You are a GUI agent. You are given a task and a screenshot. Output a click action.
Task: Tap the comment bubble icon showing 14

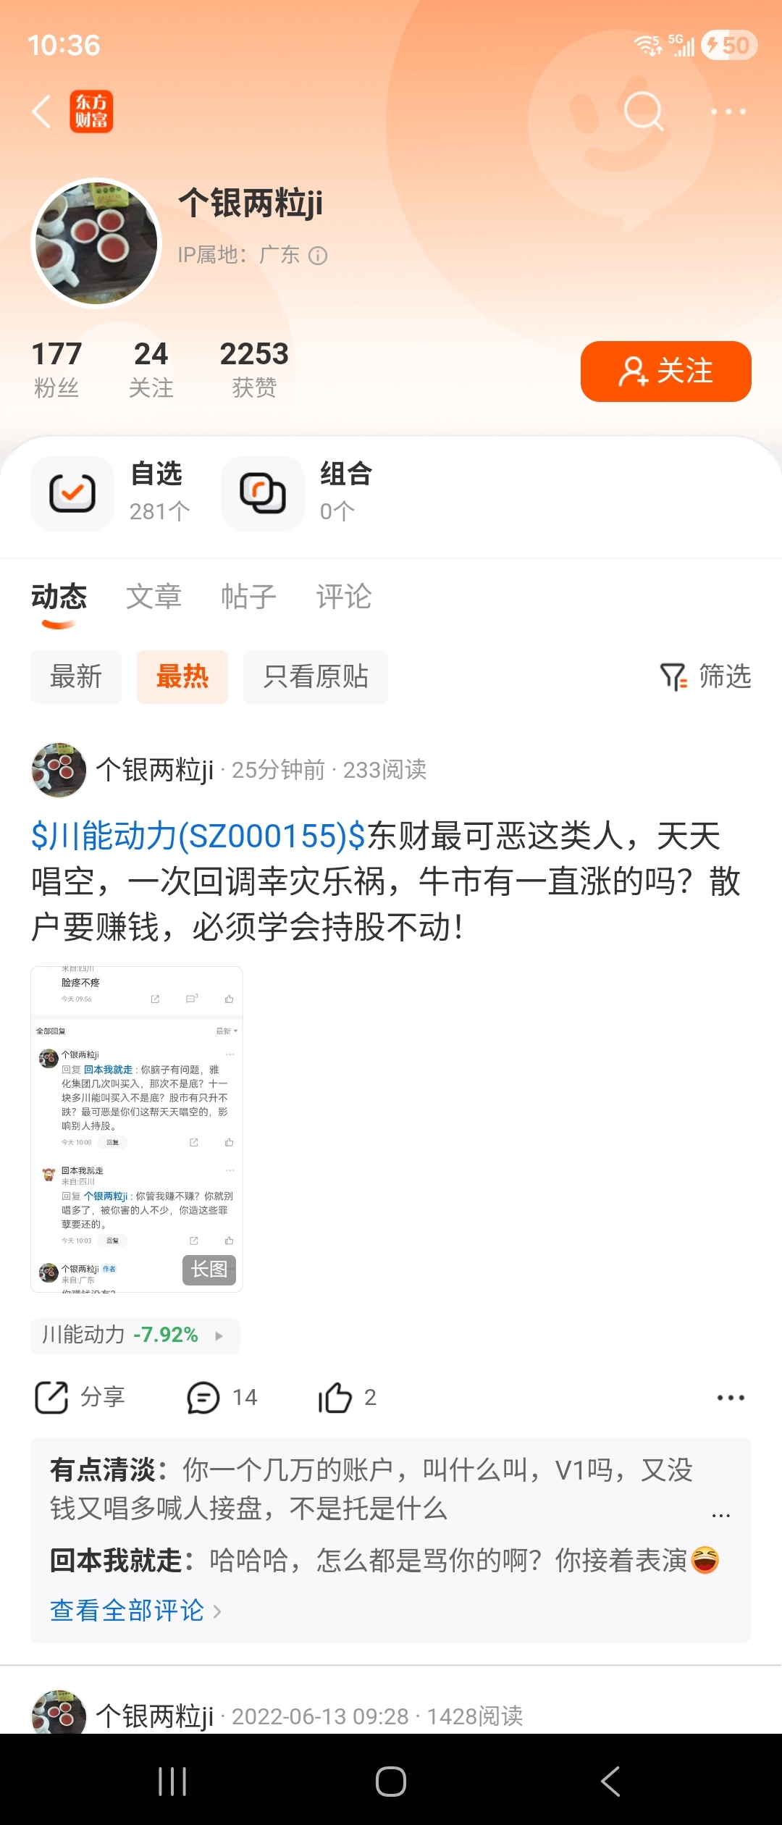tap(203, 1397)
